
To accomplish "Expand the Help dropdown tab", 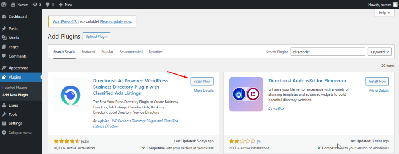I will 384,13.
